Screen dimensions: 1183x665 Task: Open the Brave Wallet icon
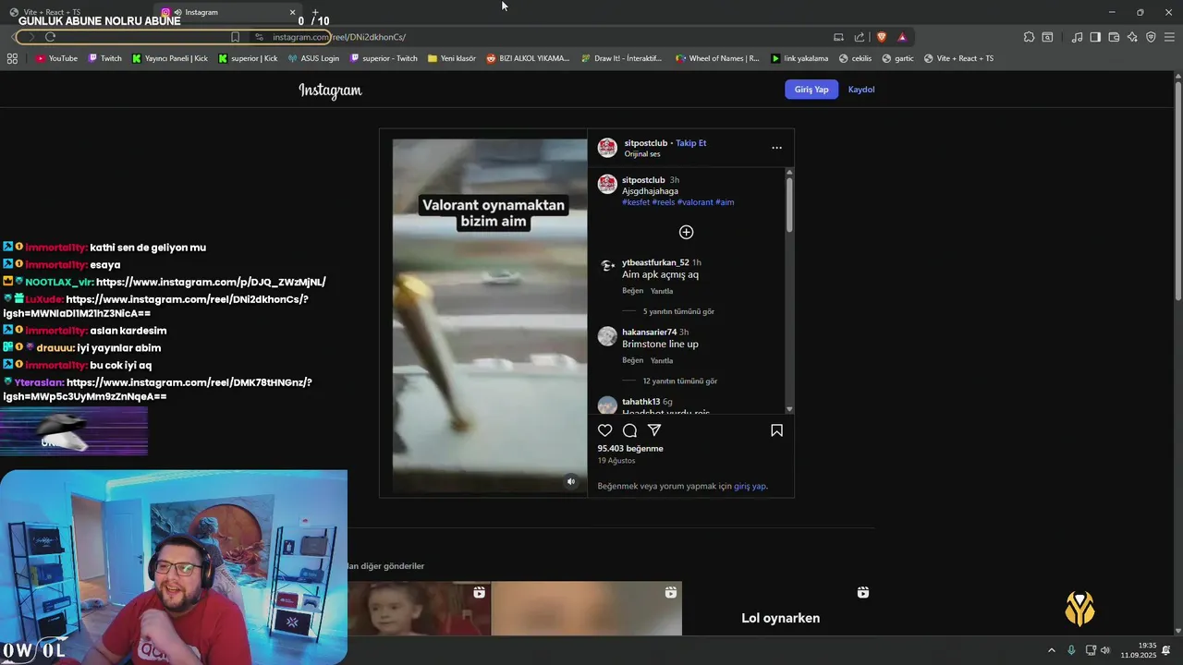[x=1114, y=37]
